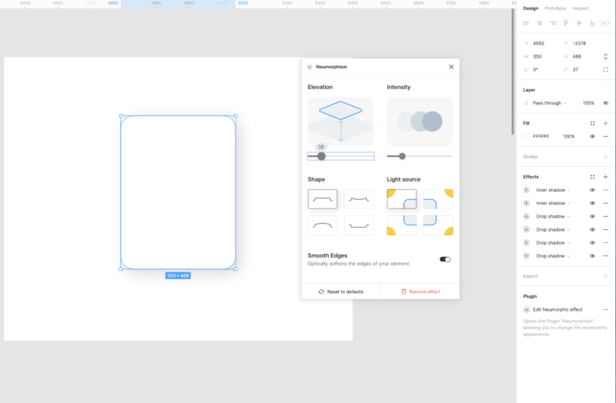Image resolution: width=616 pixels, height=403 pixels.
Task: Click the constrain proportions link icon
Action: click(605, 56)
